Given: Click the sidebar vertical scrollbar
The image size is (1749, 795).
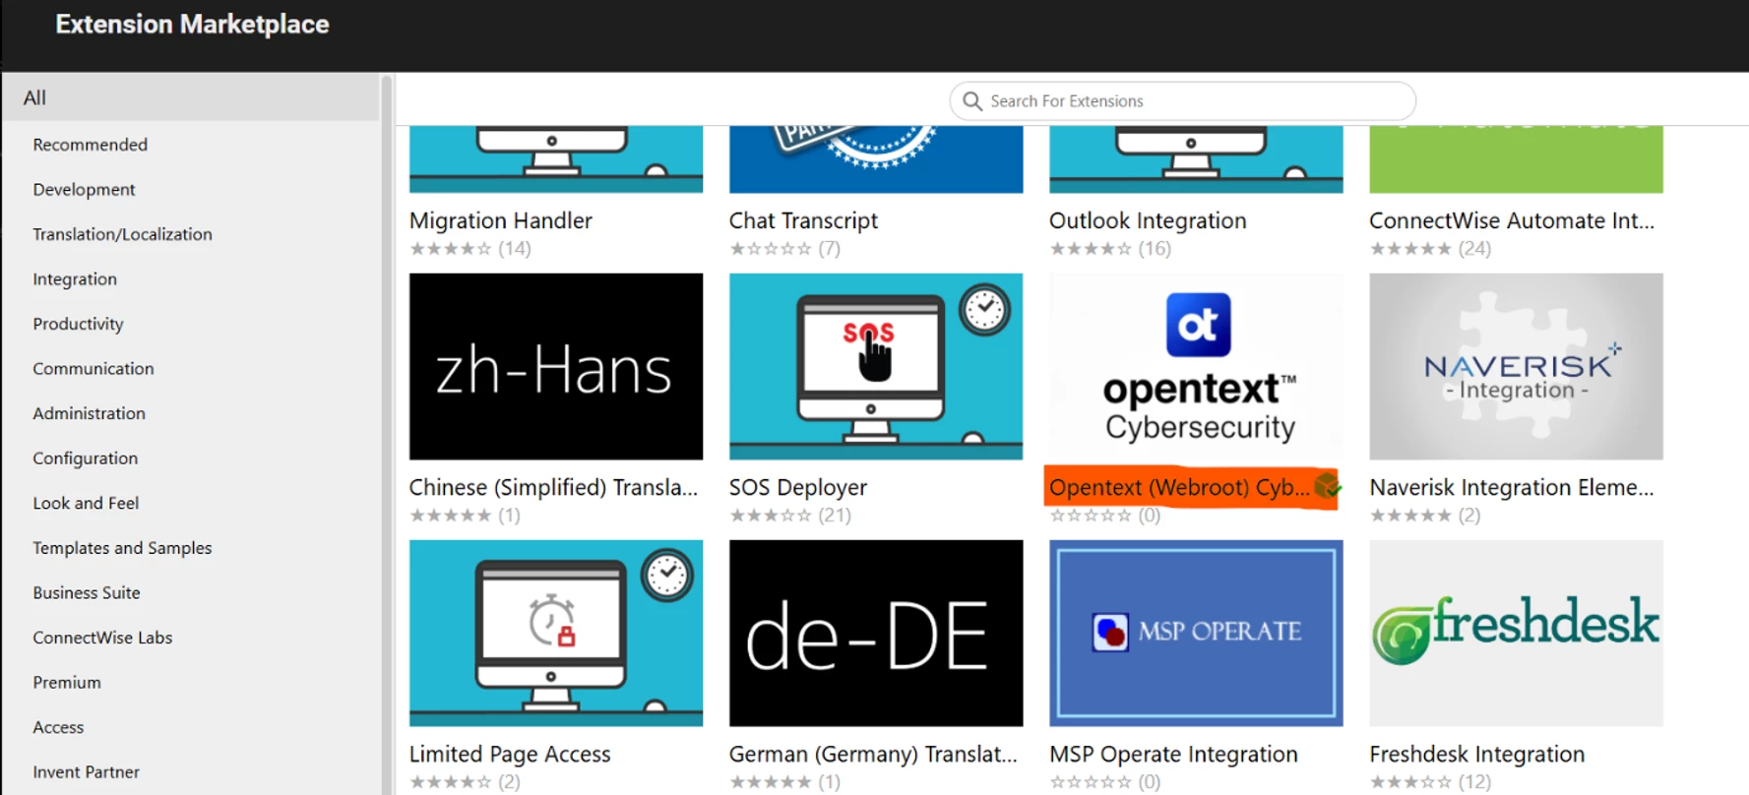Looking at the screenshot, I should pos(387,433).
